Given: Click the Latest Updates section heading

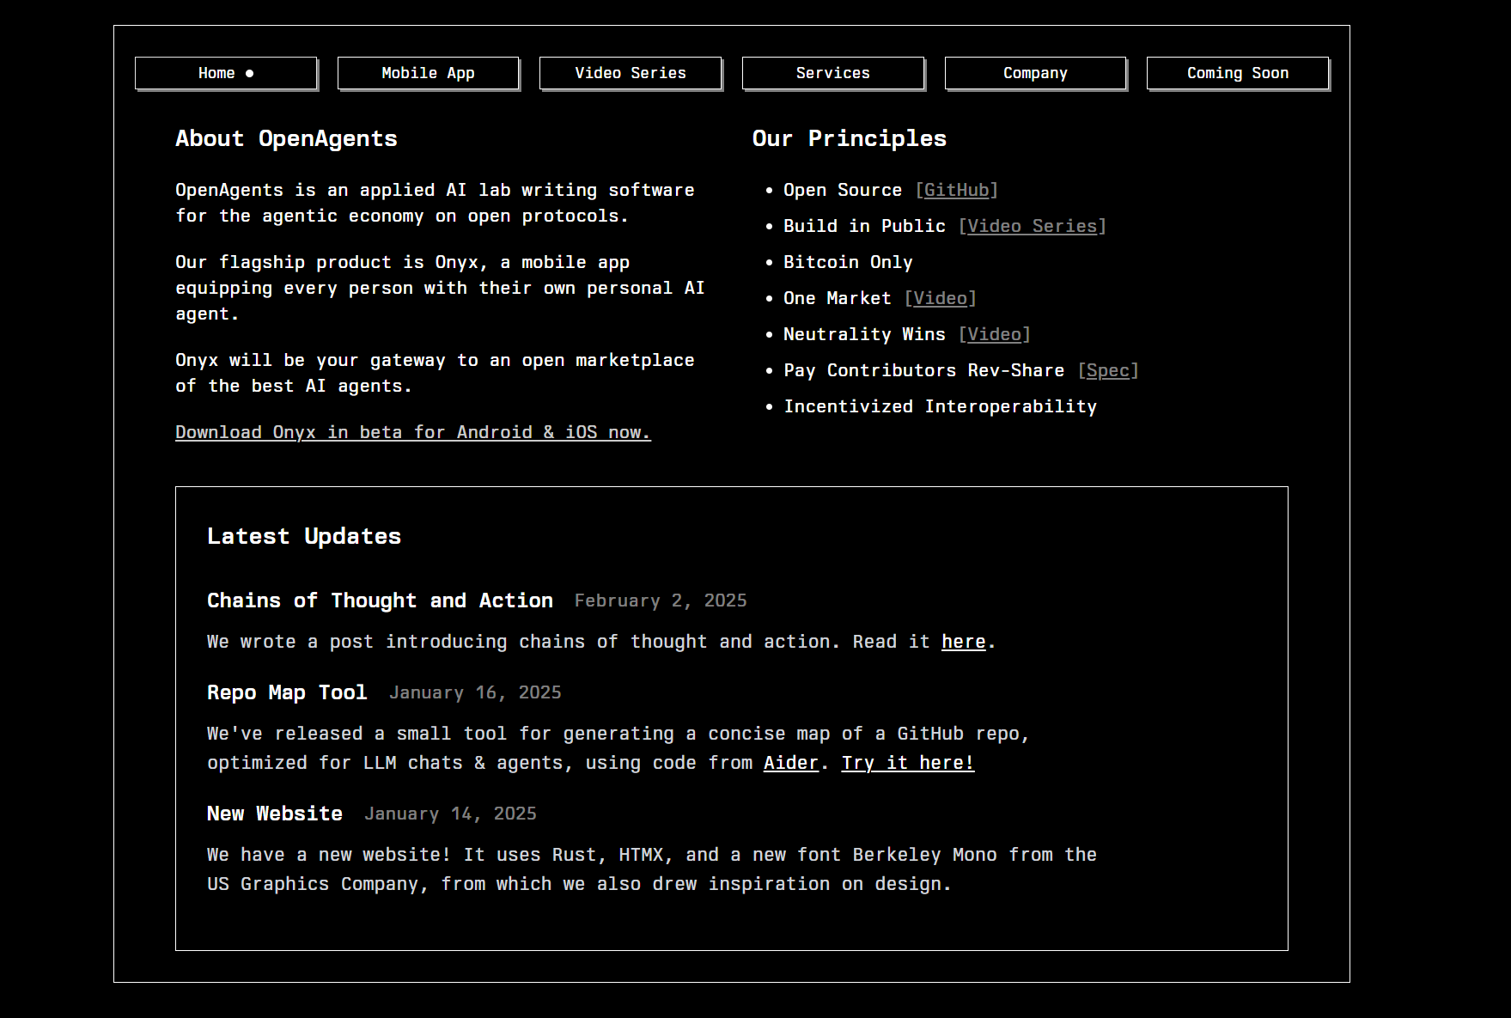Looking at the screenshot, I should (304, 536).
